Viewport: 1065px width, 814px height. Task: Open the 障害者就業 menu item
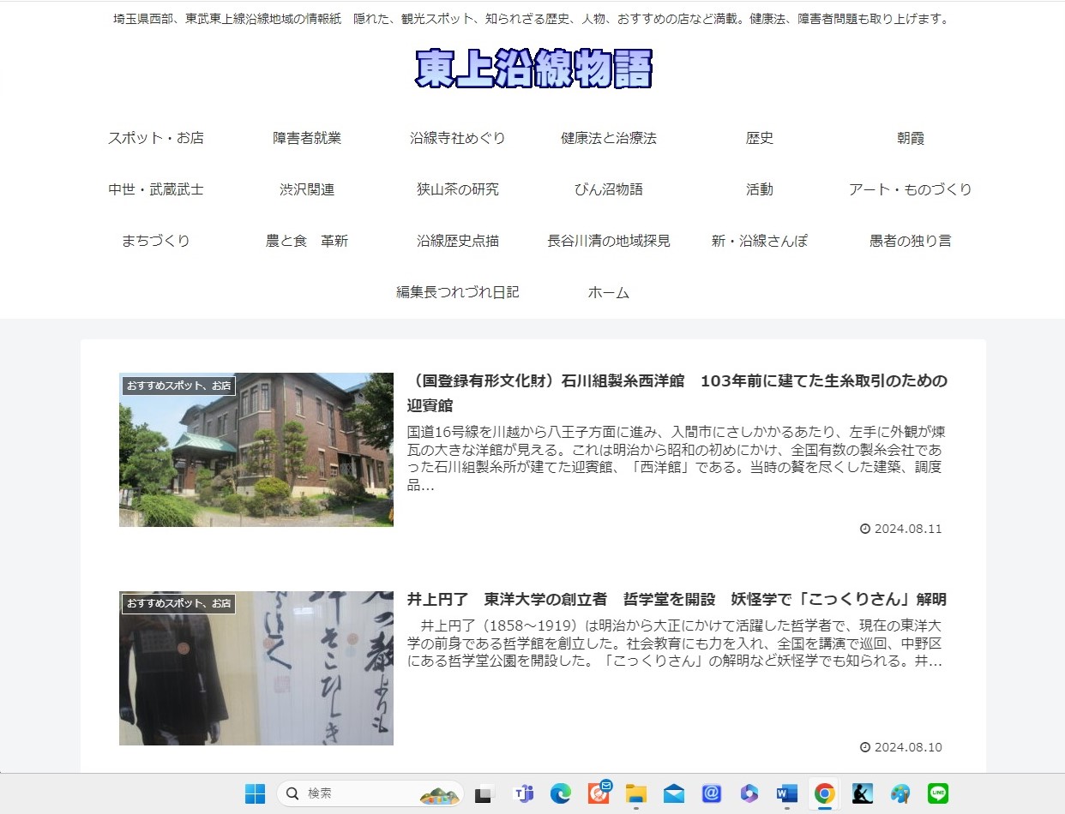tap(307, 138)
